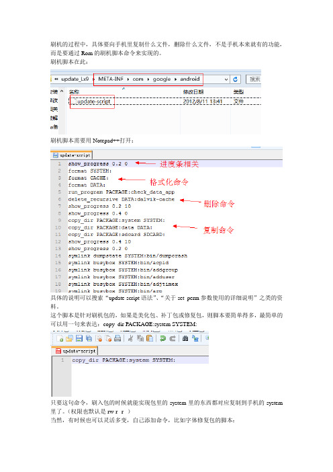Expand the address bar history dropdown

[226, 79]
